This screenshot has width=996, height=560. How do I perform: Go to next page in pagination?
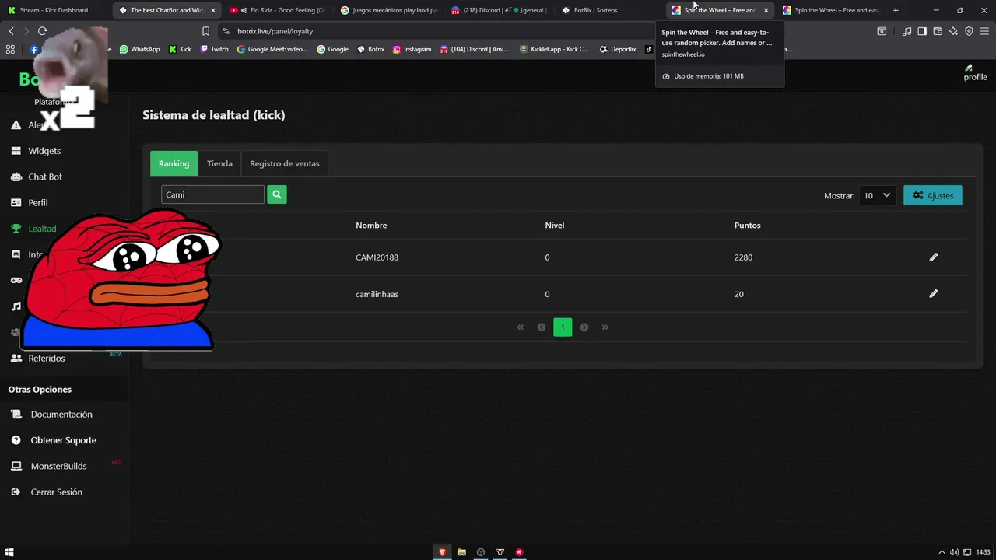584,327
